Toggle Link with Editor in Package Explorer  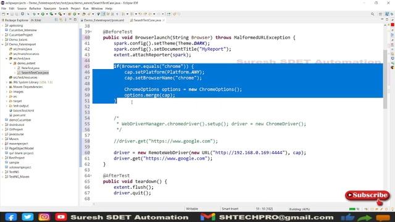point(61,20)
